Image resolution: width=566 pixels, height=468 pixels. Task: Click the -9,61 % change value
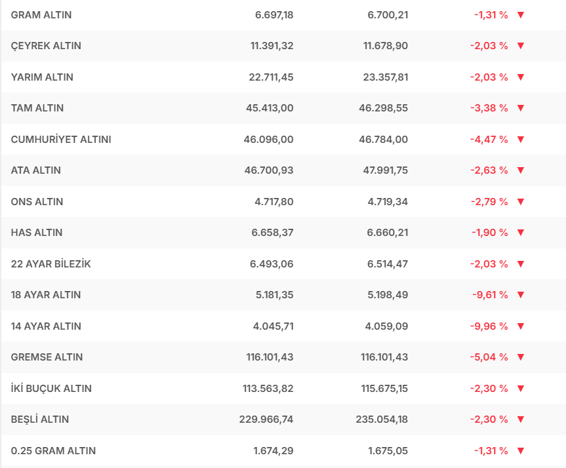click(x=490, y=295)
